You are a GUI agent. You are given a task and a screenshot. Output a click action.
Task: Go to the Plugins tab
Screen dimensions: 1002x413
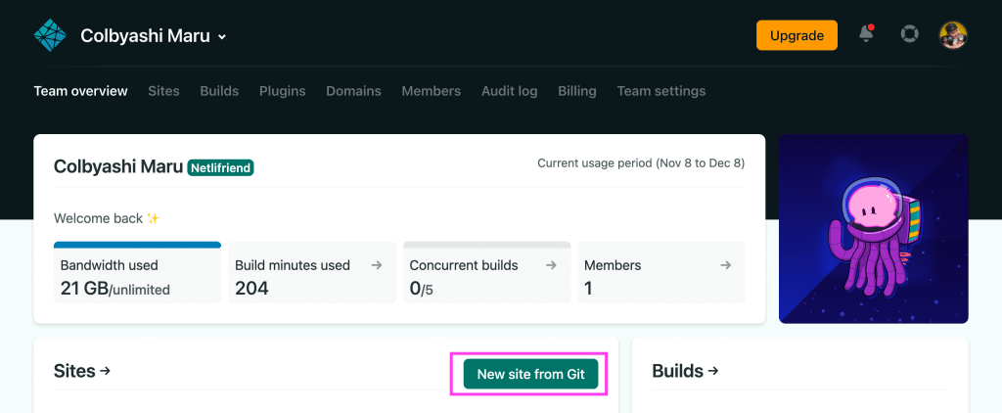click(282, 91)
